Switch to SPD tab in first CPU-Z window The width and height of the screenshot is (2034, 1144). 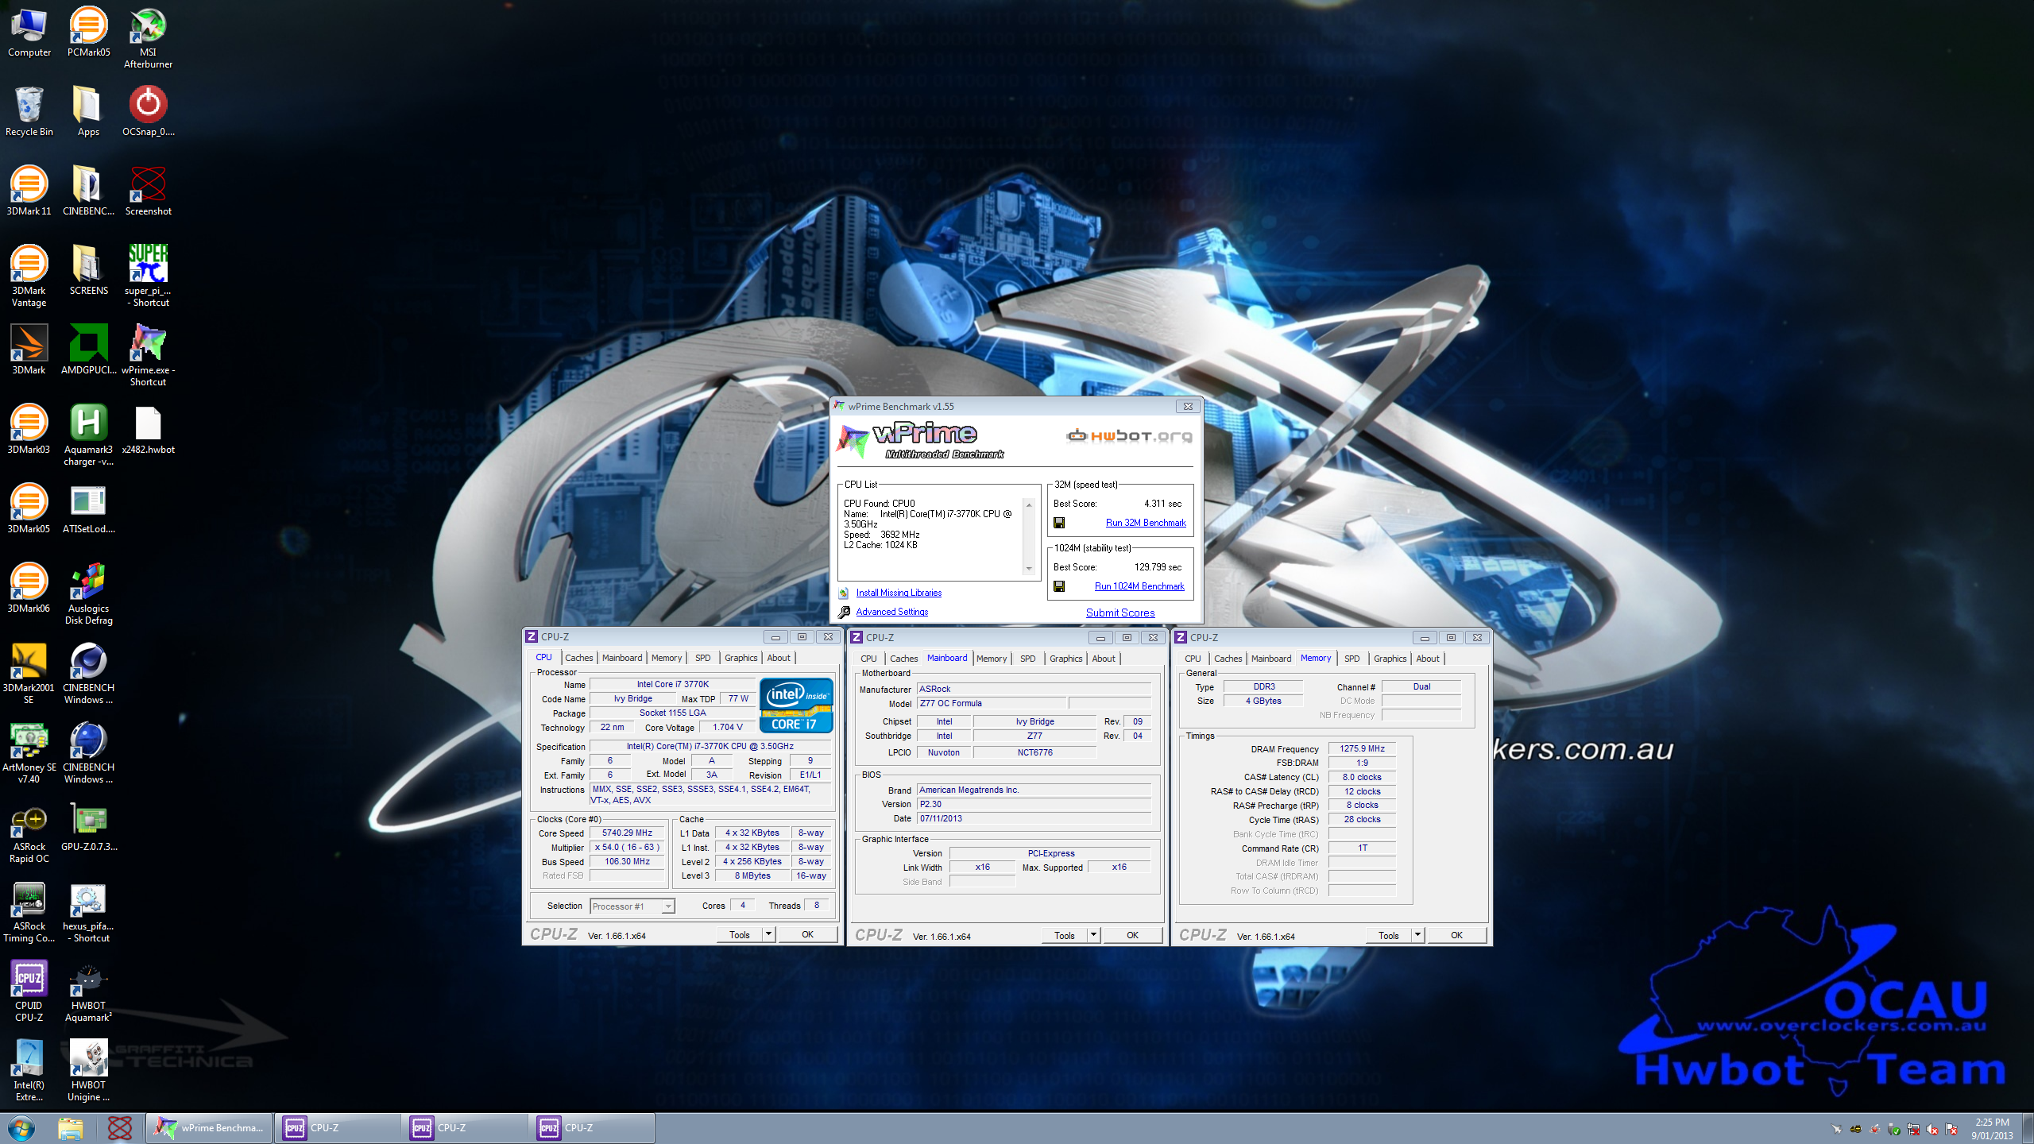click(x=703, y=658)
